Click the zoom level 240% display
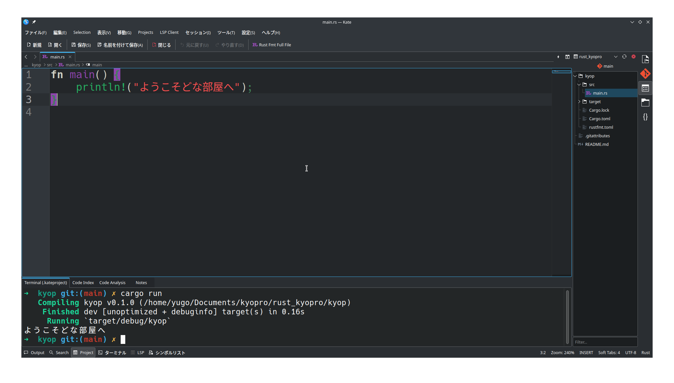674x383 pixels. [x=562, y=352]
